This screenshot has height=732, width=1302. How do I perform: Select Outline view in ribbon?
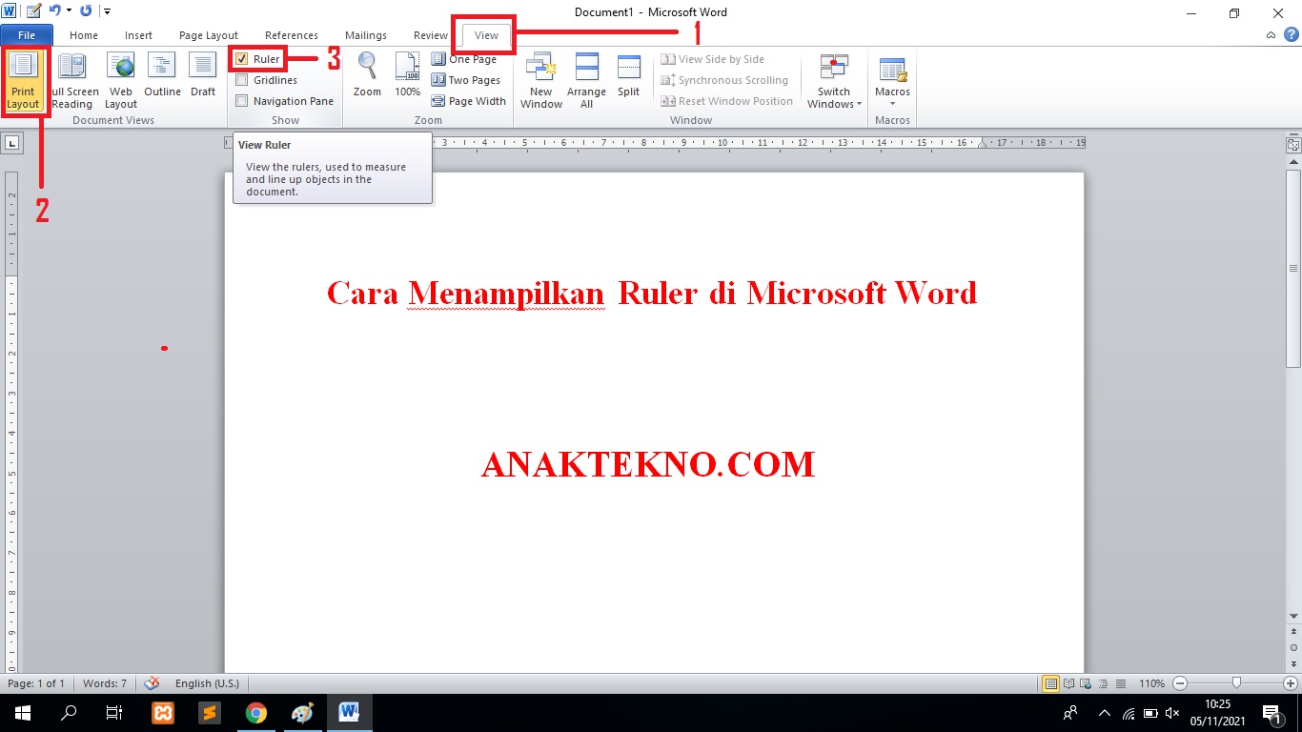coord(162,76)
